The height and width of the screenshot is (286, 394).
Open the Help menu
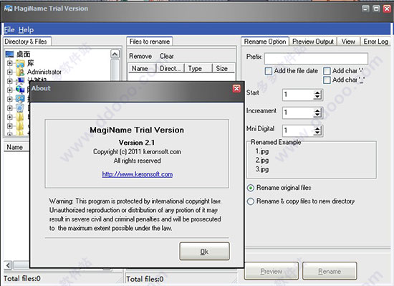point(26,29)
